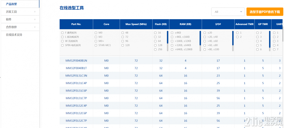Check the 16 KB flash filter

point(155,33)
